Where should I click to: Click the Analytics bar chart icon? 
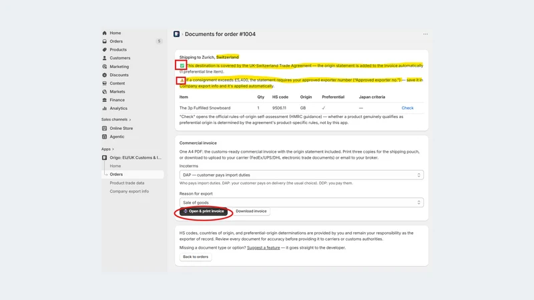click(x=105, y=109)
